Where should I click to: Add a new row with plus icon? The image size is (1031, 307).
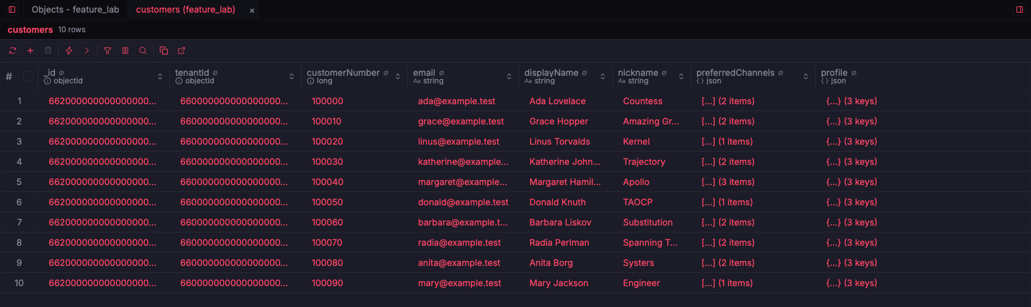[30, 51]
